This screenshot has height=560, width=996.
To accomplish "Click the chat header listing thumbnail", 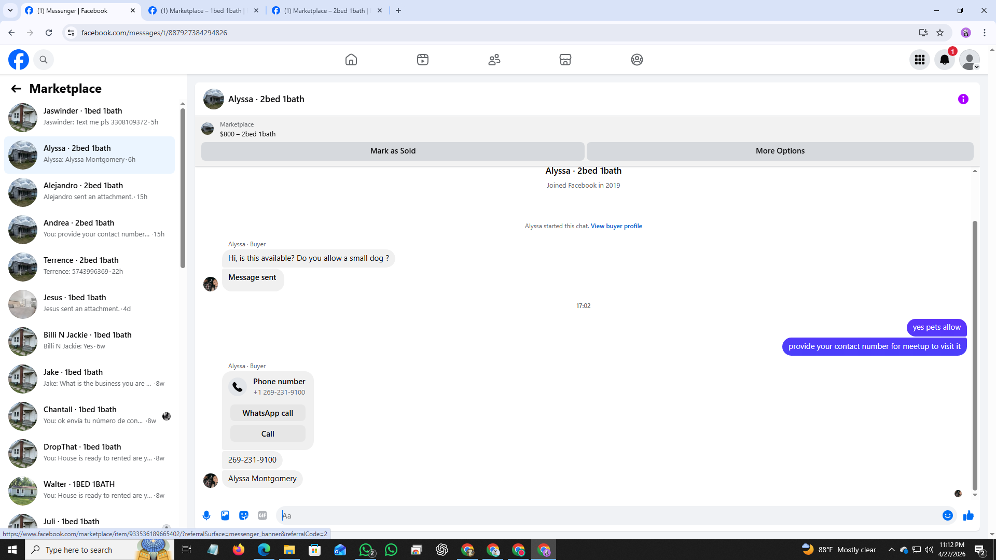I will [214, 99].
